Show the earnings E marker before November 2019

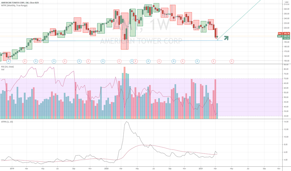[88, 61]
